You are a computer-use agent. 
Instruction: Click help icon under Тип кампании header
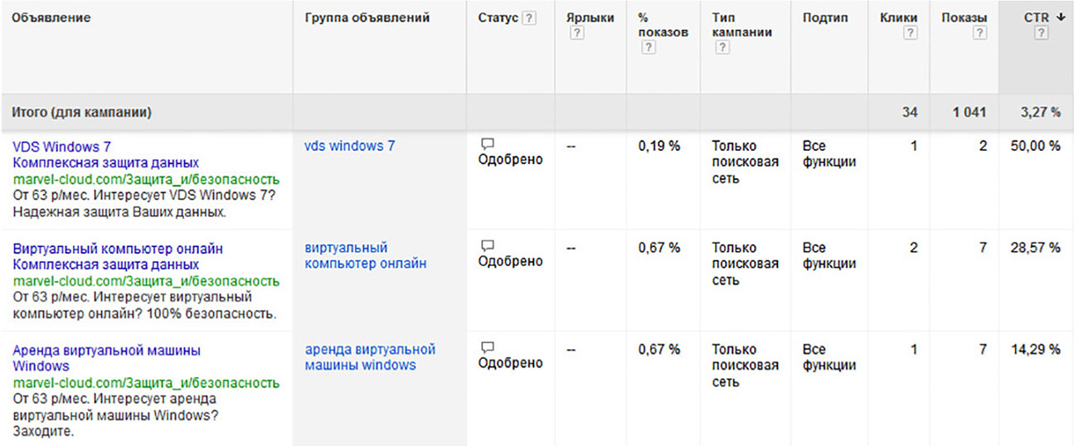(x=722, y=48)
